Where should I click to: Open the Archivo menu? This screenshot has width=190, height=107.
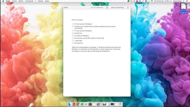pyautogui.click(x=14, y=1)
